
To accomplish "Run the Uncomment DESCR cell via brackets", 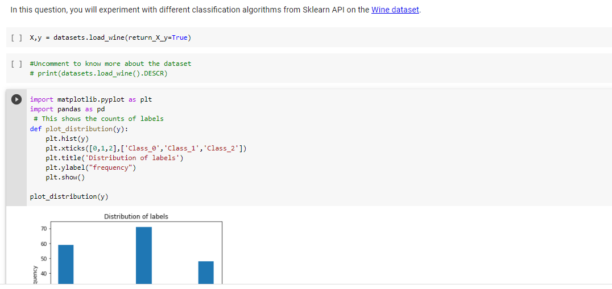I will click(16, 64).
